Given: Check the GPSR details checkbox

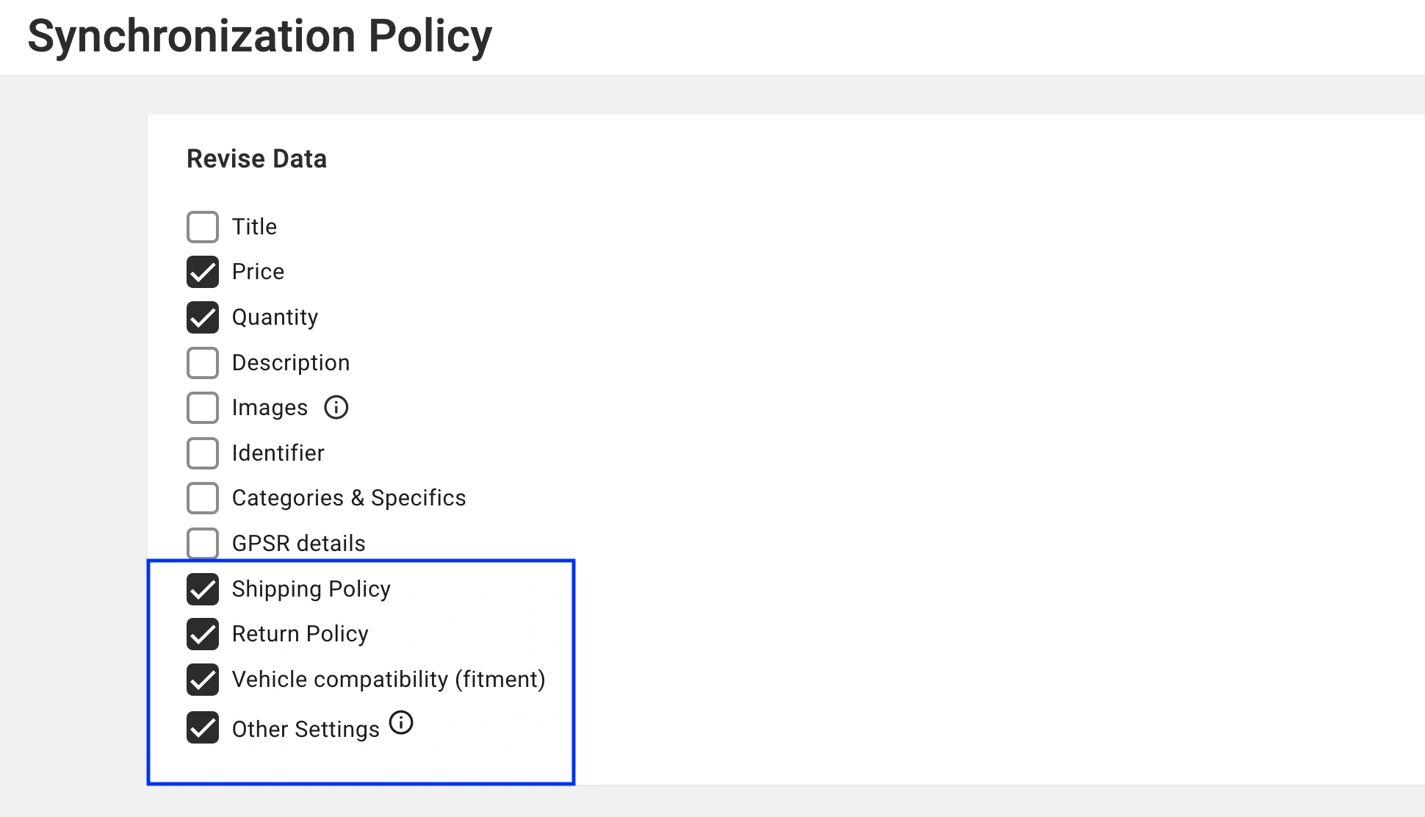Looking at the screenshot, I should pyautogui.click(x=203, y=544).
